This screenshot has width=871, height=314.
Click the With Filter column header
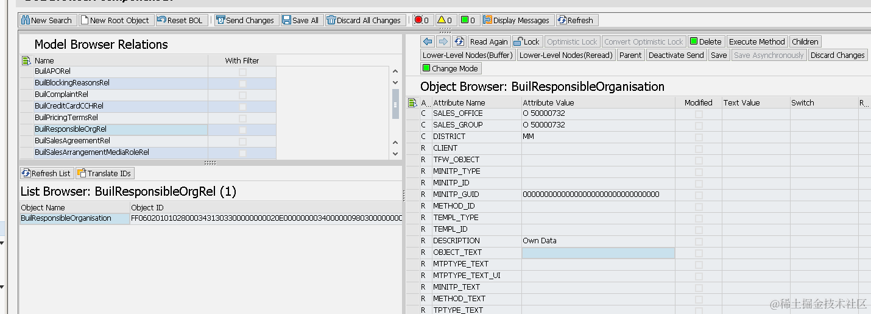pyautogui.click(x=242, y=60)
